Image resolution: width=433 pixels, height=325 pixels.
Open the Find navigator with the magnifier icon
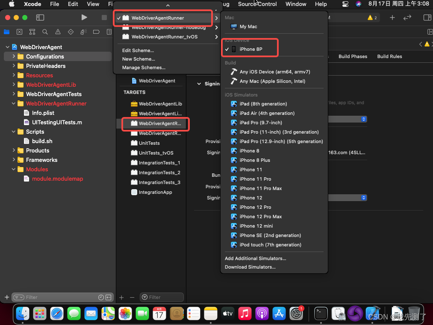point(45,32)
